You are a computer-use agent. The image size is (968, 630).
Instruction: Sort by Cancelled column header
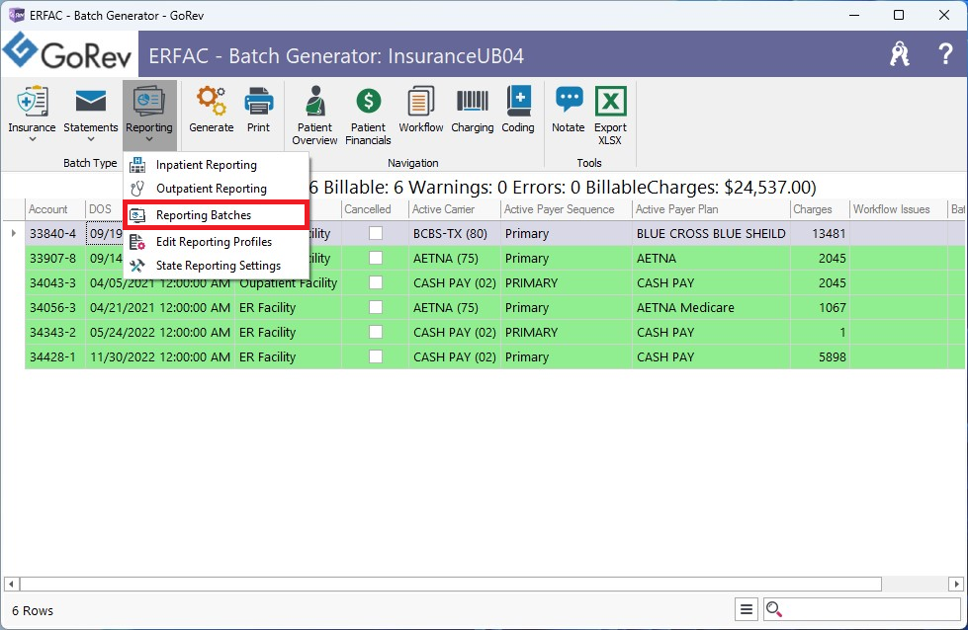point(375,209)
